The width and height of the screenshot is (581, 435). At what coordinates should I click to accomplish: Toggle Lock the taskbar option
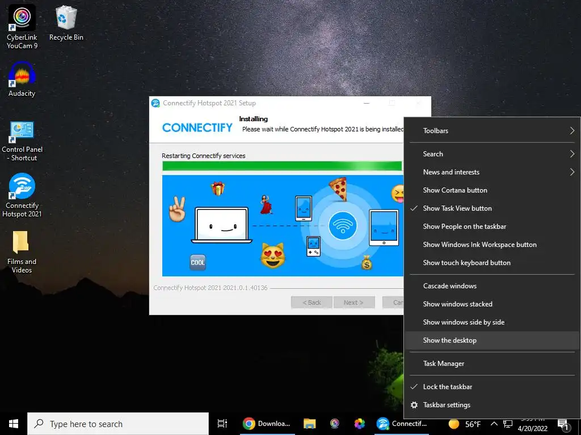[492, 386]
